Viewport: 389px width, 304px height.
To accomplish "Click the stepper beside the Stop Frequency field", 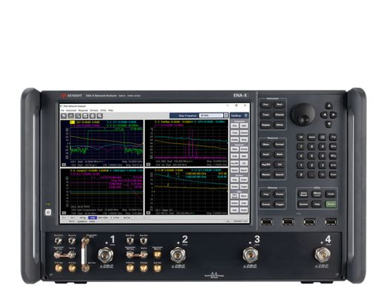I will (226, 115).
